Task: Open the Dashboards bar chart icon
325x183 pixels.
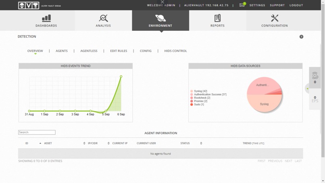Action: pyautogui.click(x=46, y=18)
